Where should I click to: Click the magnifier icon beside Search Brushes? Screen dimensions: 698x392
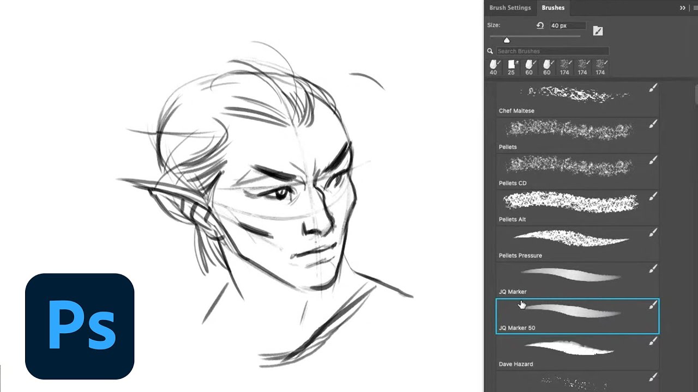click(x=490, y=51)
